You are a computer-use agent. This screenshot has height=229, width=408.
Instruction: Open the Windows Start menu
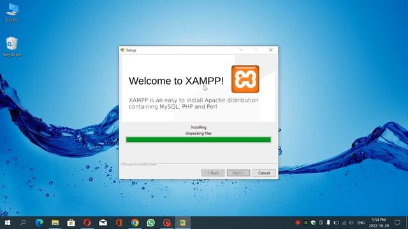tap(8, 223)
